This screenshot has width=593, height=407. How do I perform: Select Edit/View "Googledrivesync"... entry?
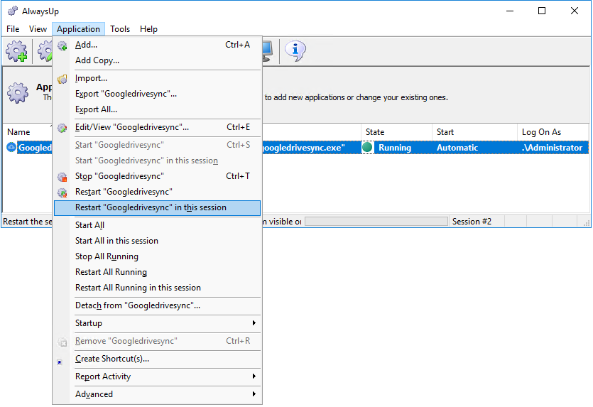pos(157,127)
